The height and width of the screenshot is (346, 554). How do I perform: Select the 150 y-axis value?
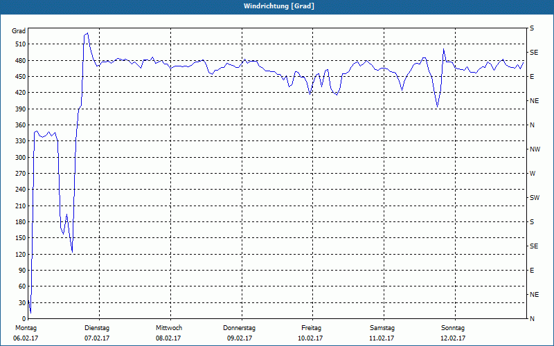[x=21, y=238]
